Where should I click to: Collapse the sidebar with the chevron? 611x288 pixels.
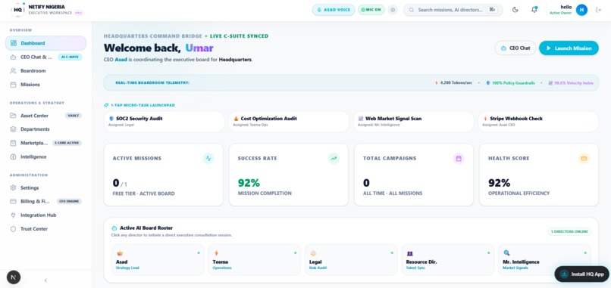(x=45, y=280)
